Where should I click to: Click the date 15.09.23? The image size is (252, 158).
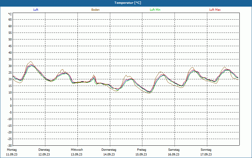coord(141,155)
